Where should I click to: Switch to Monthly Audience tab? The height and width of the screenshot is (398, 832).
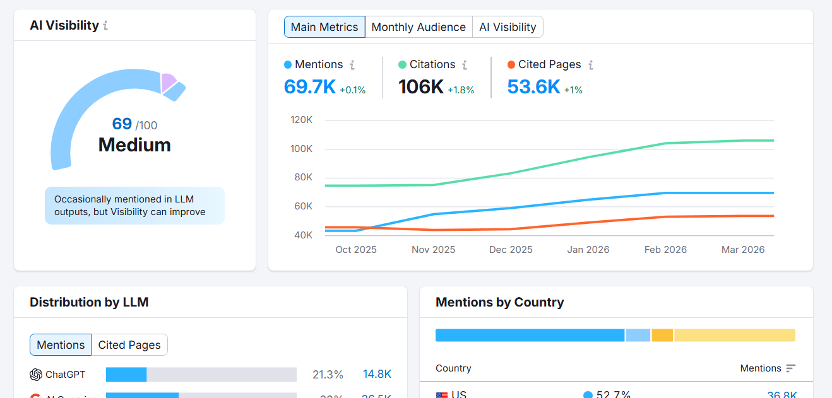click(x=419, y=27)
